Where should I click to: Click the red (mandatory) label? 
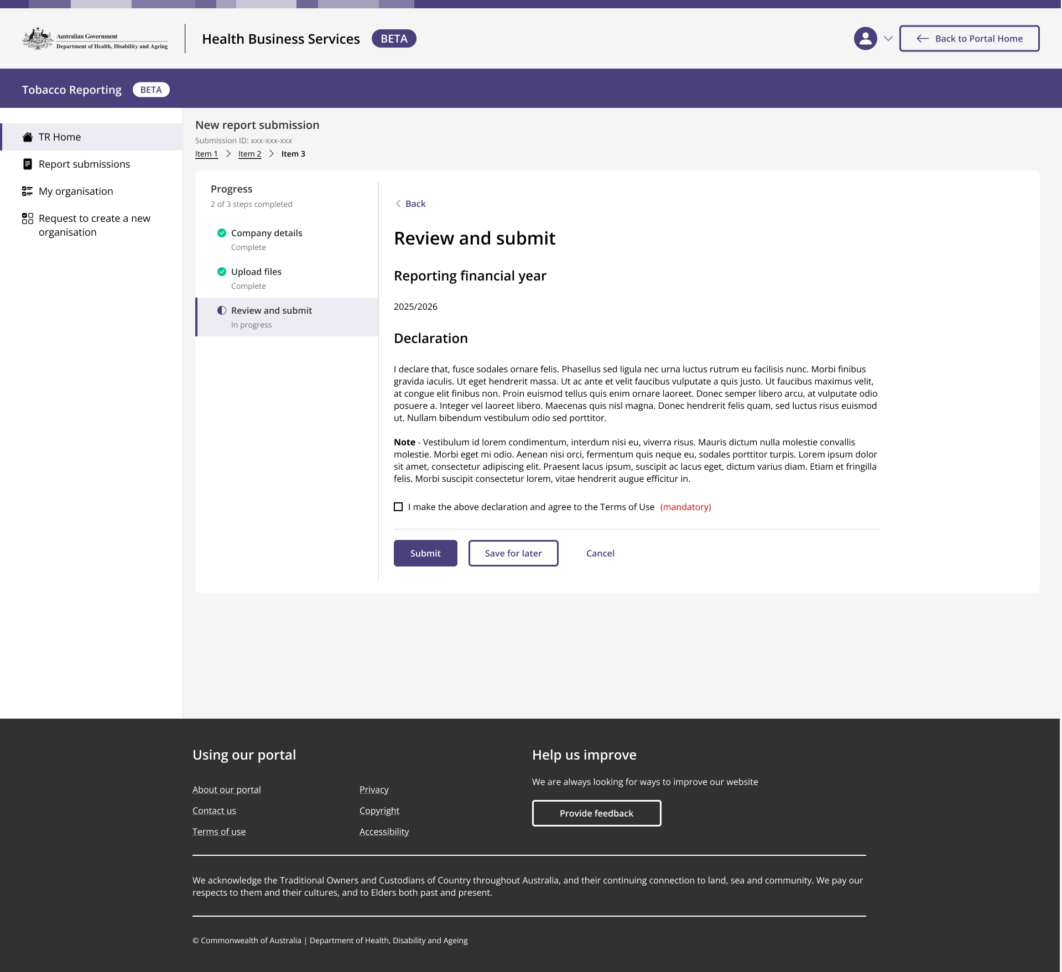[686, 507]
